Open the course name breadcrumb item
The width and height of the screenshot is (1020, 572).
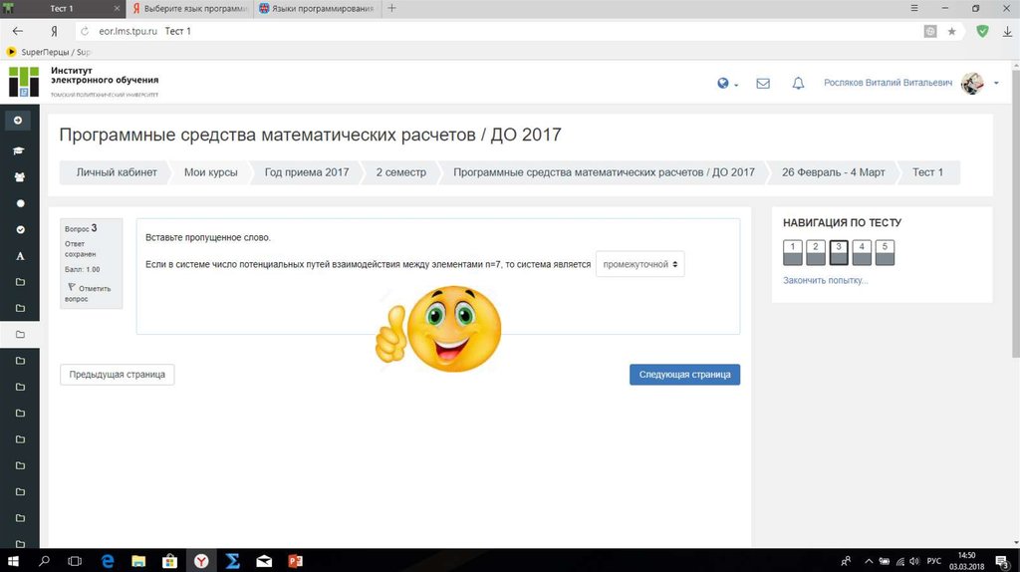pos(604,172)
